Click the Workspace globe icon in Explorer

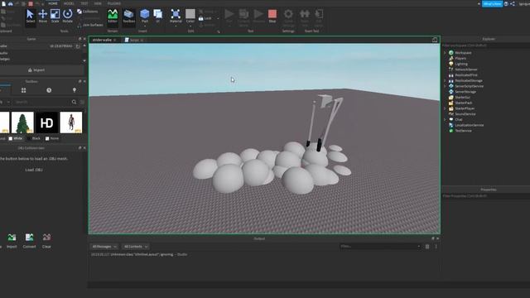pos(450,53)
